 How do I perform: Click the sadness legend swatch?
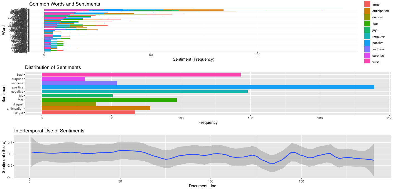pyautogui.click(x=367, y=49)
